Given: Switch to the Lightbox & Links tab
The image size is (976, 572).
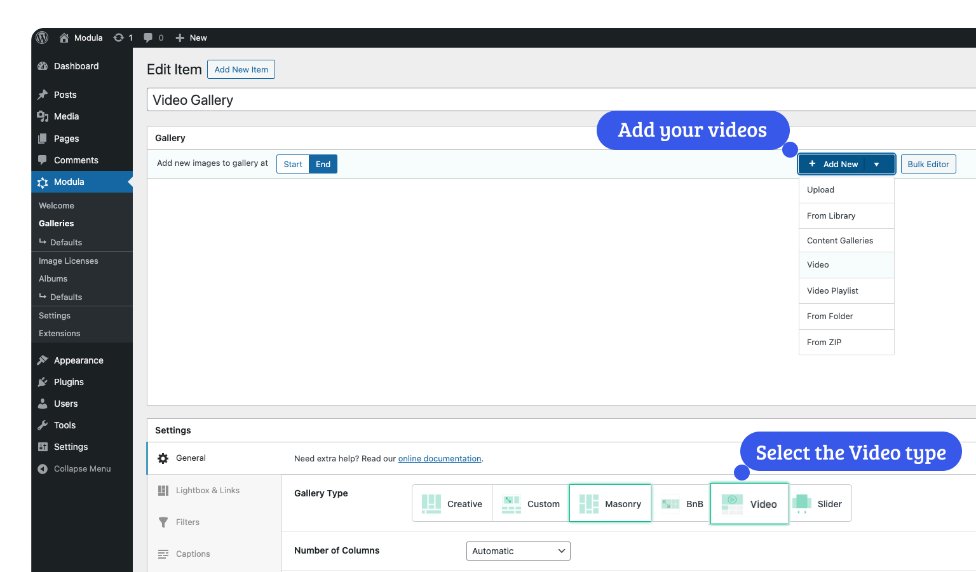Looking at the screenshot, I should [x=207, y=490].
